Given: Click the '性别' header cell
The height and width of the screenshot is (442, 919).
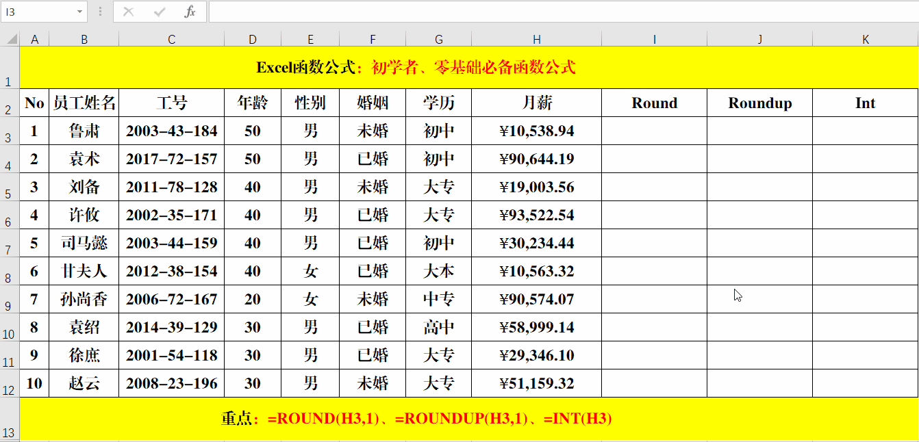Looking at the screenshot, I should tap(310, 103).
